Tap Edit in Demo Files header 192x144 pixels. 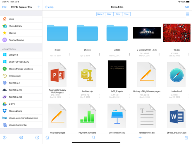[x=187, y=7]
